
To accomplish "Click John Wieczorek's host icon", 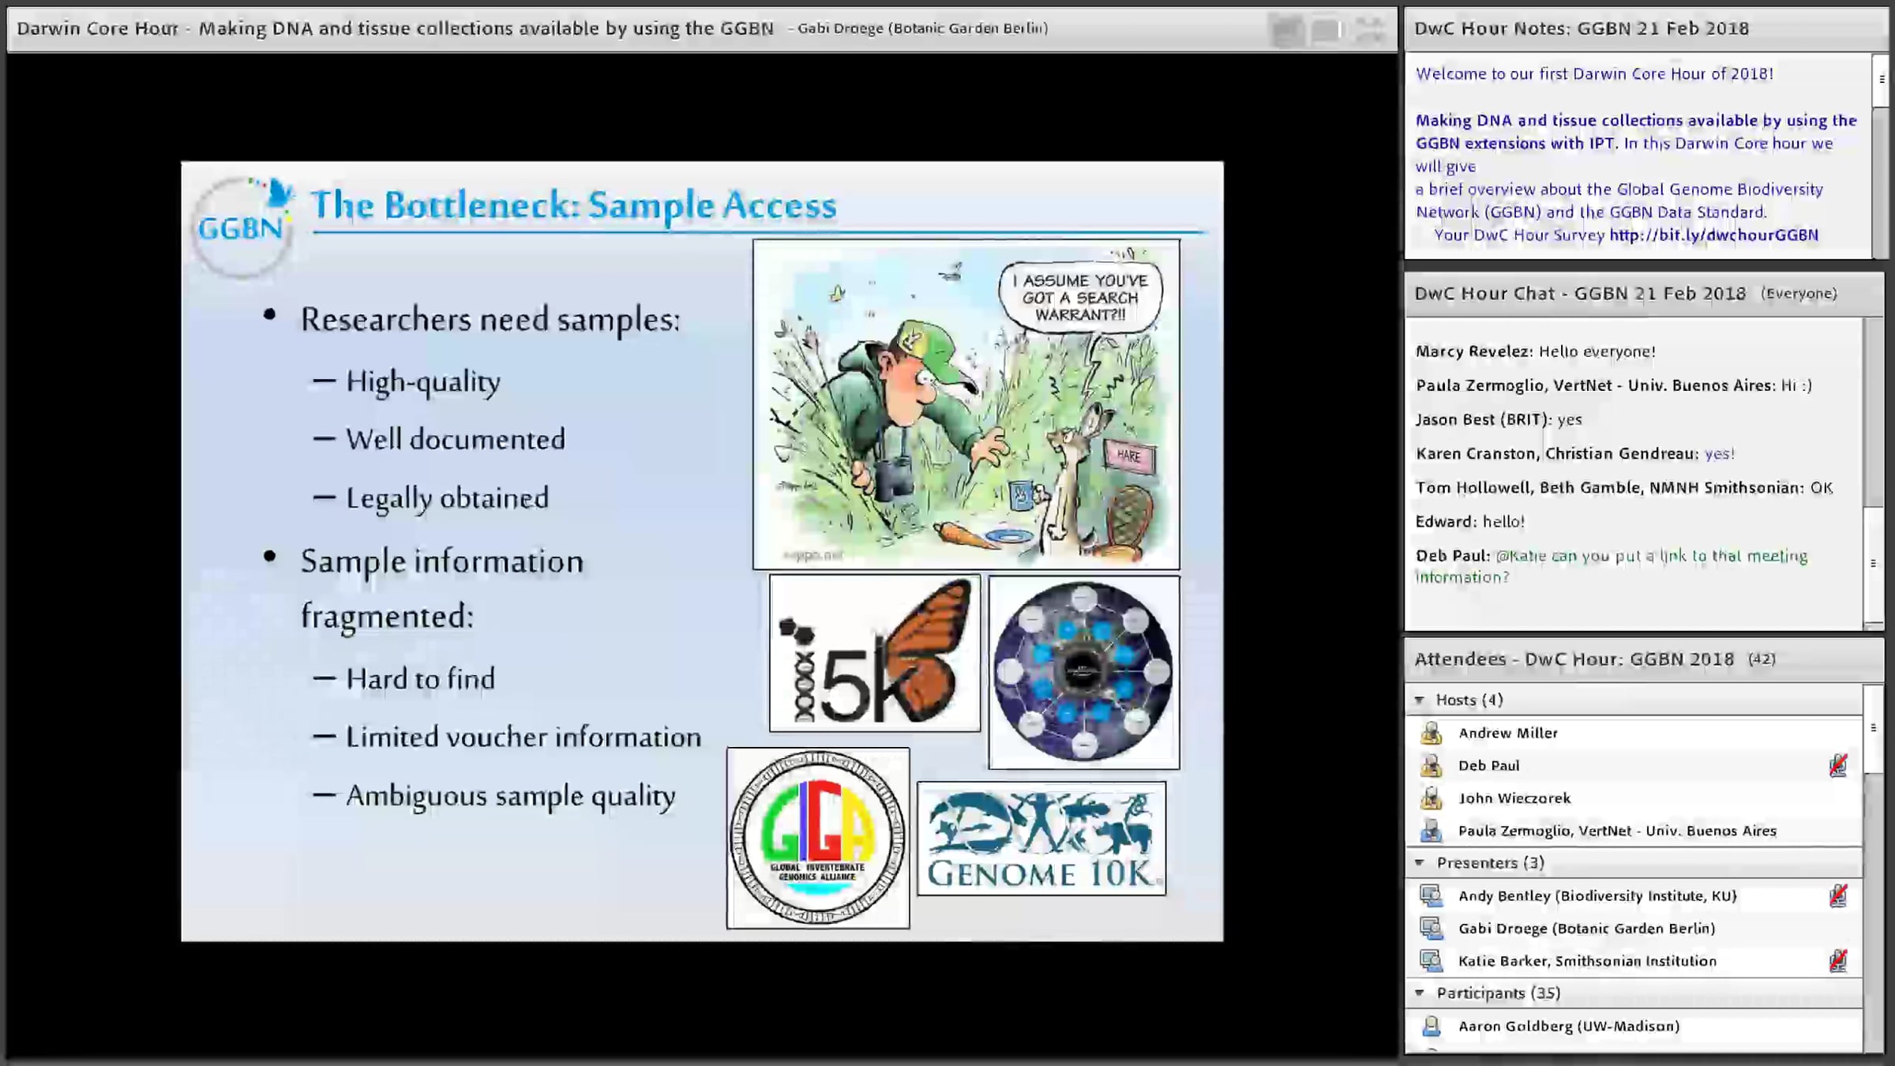I will pyautogui.click(x=1431, y=798).
